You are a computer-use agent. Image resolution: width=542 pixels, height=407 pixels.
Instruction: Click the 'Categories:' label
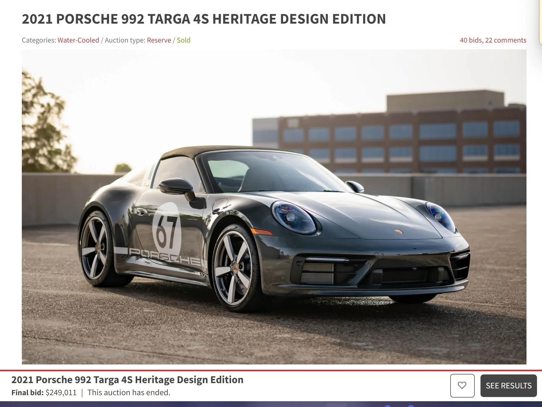coord(39,40)
